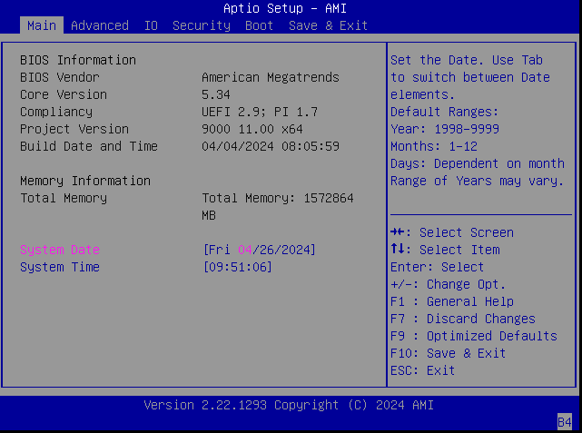Click the 9000 11.00 x64 value
Image resolution: width=582 pixels, height=433 pixels.
252,129
